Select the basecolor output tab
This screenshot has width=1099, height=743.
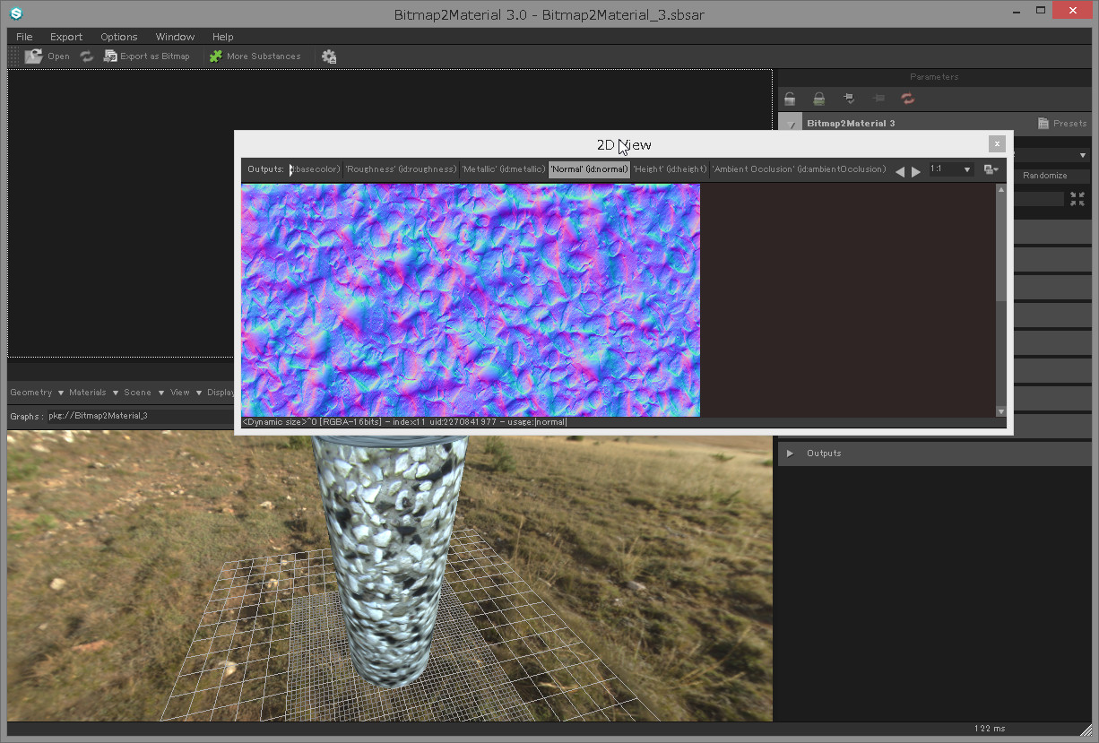tap(315, 169)
